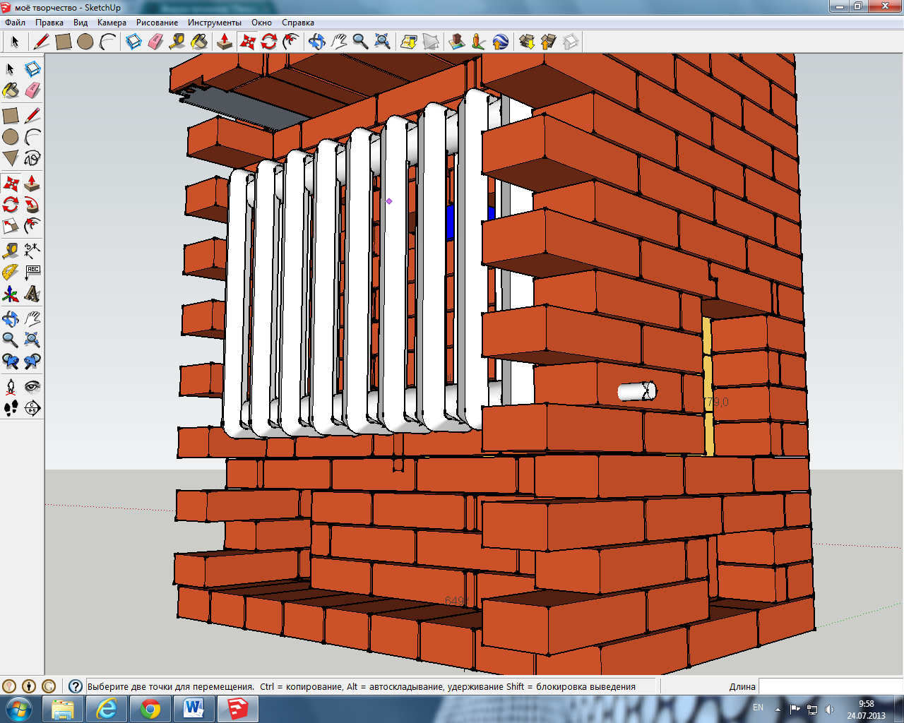Select the Look Around eye icon
This screenshot has width=904, height=723.
32,386
